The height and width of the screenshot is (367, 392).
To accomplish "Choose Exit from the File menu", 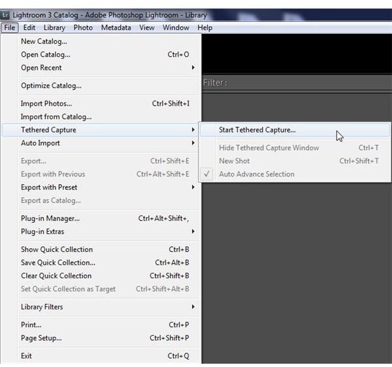I will (101, 356).
